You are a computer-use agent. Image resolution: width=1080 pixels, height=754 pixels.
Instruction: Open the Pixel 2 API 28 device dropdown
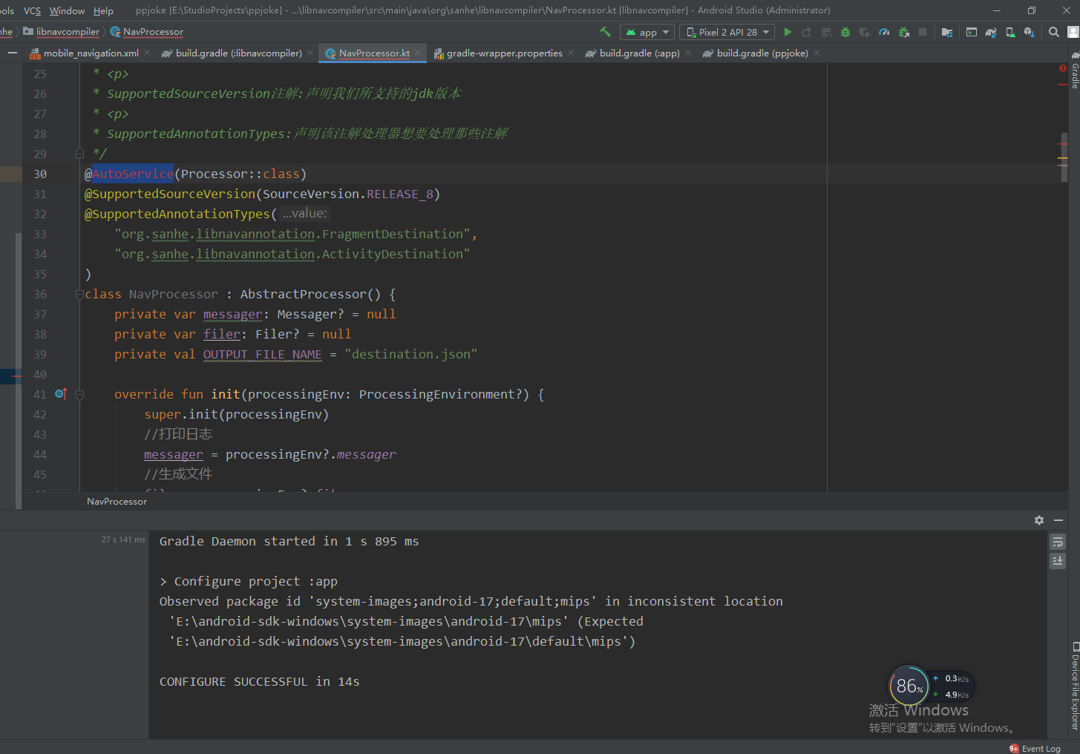click(727, 32)
